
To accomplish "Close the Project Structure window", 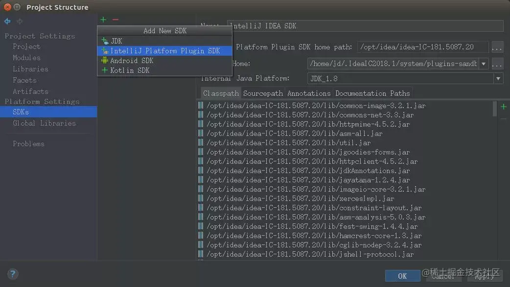I will [7, 7].
